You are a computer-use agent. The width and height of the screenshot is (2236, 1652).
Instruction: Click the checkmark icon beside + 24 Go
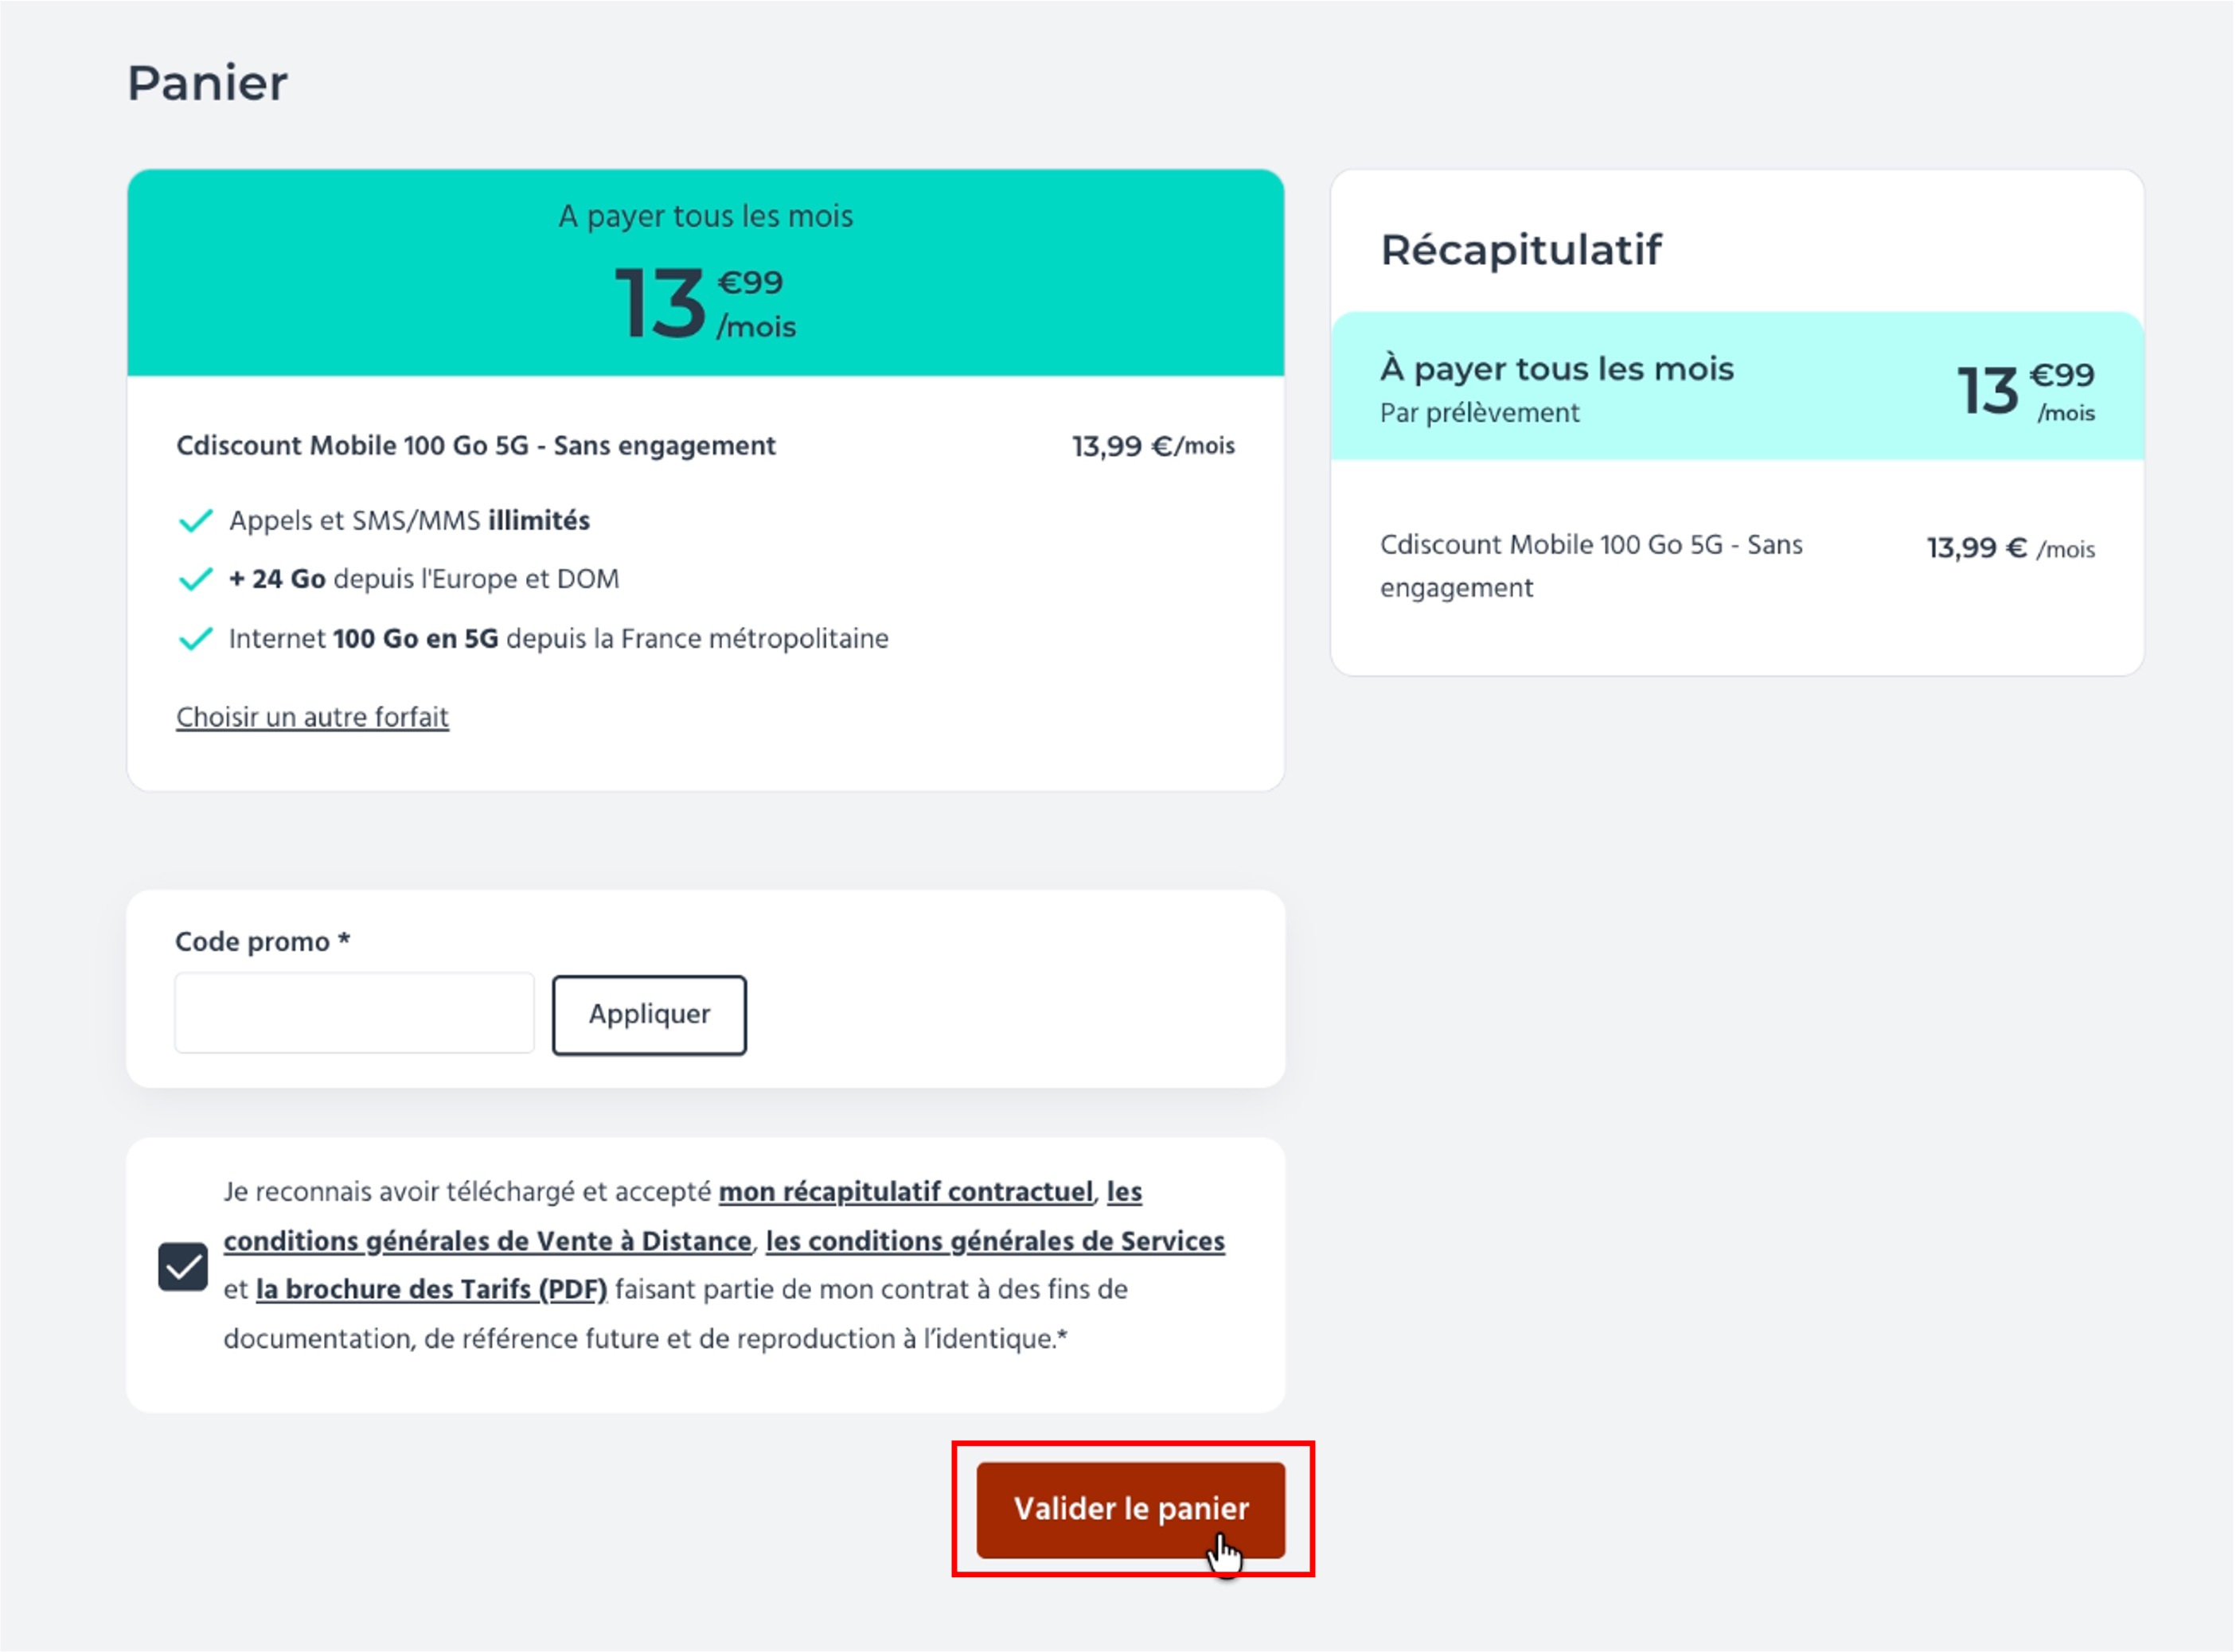click(195, 579)
